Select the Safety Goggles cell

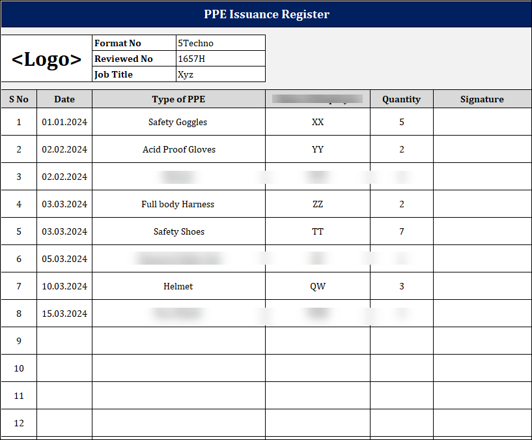point(178,122)
